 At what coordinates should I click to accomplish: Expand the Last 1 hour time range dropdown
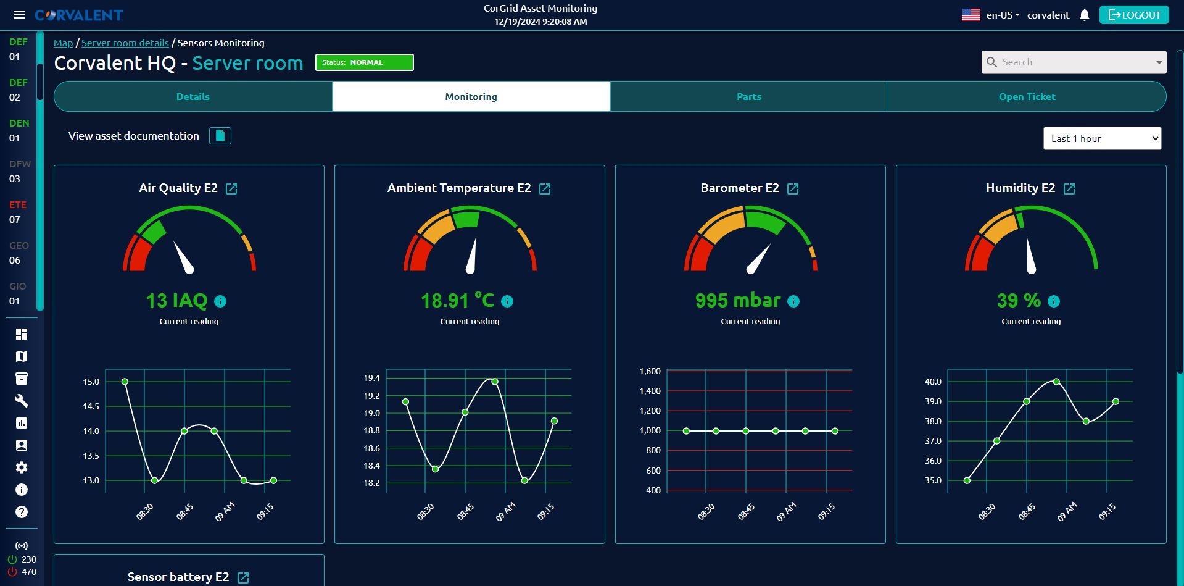(1102, 138)
